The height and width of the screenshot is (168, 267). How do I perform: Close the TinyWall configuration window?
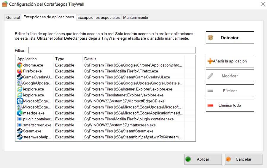263,4
